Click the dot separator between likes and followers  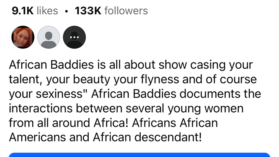click(67, 11)
